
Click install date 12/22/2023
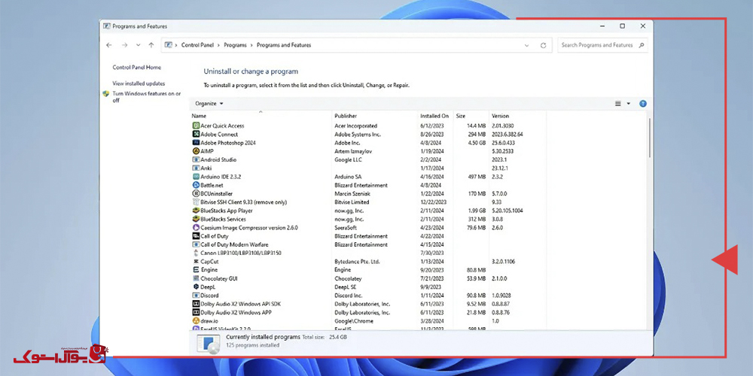[433, 202]
